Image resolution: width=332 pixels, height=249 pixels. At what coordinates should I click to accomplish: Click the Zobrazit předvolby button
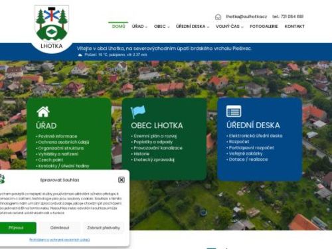coord(104,228)
